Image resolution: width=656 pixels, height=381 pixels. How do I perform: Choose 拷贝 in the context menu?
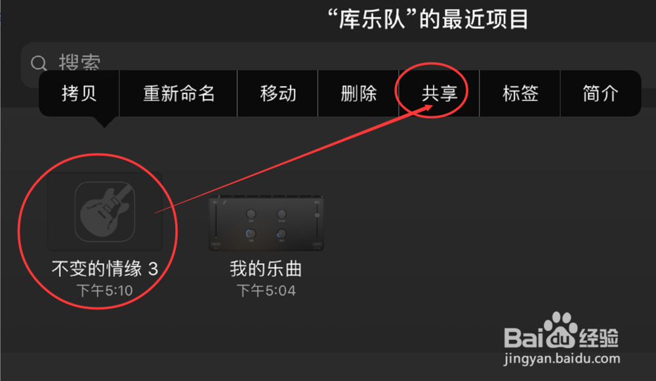(x=79, y=93)
